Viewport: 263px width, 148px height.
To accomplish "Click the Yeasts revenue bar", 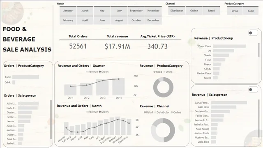I will click(221, 55).
